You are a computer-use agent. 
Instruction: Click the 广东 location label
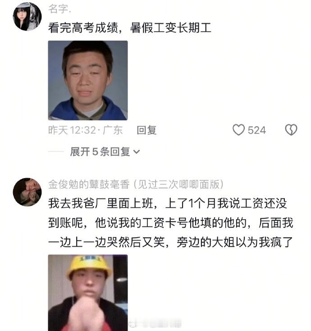(x=113, y=130)
